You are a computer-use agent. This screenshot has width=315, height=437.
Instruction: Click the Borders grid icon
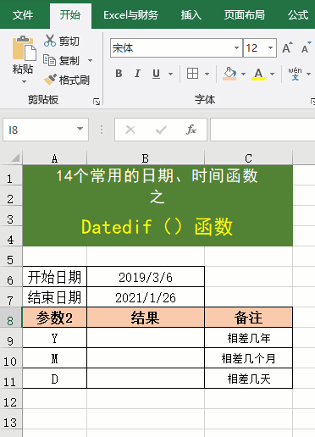[x=192, y=74]
